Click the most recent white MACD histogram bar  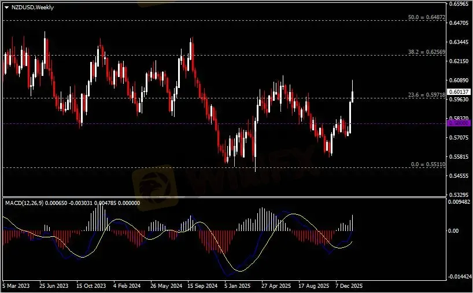(x=352, y=222)
